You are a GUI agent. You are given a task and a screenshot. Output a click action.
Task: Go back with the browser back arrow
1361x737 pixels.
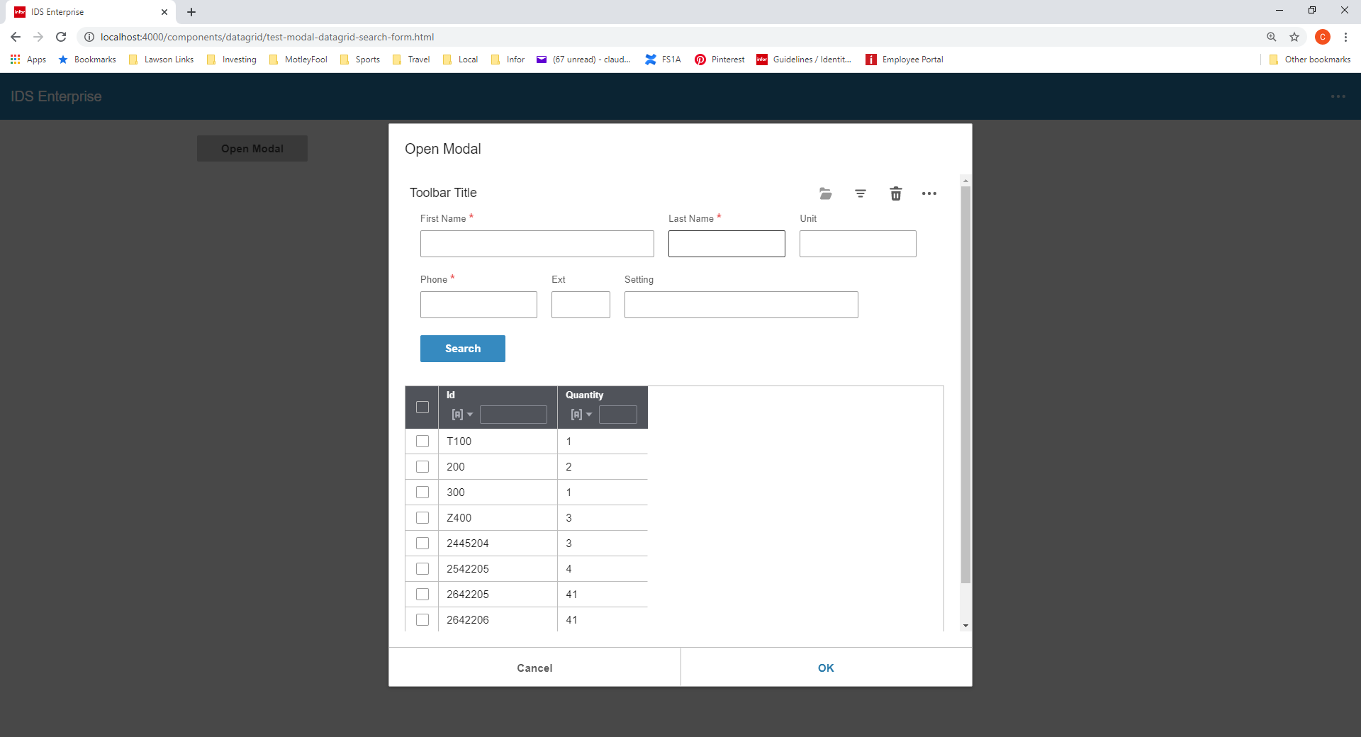[16, 37]
